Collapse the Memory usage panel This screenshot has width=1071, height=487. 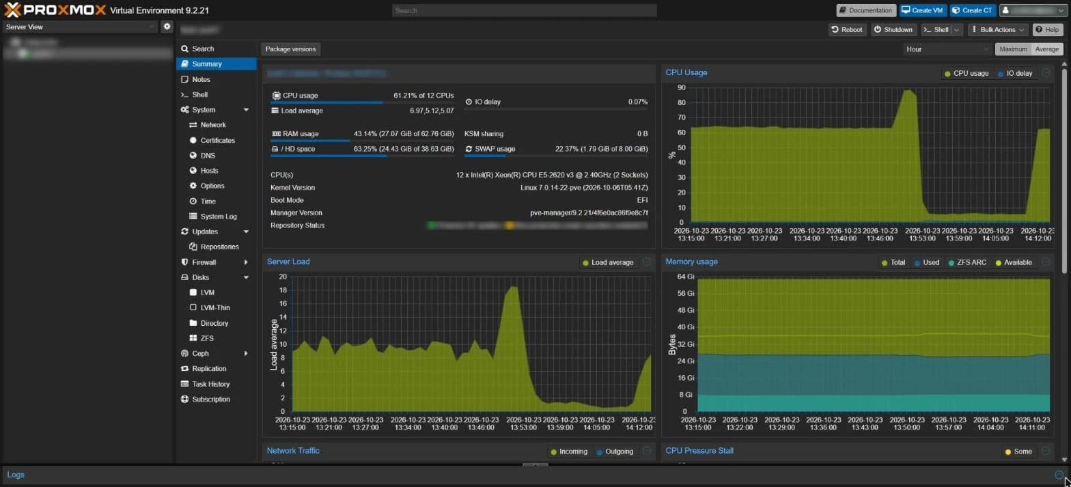tap(1046, 262)
